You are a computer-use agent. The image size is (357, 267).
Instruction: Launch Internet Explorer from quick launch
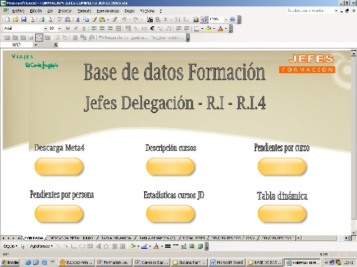(28, 263)
